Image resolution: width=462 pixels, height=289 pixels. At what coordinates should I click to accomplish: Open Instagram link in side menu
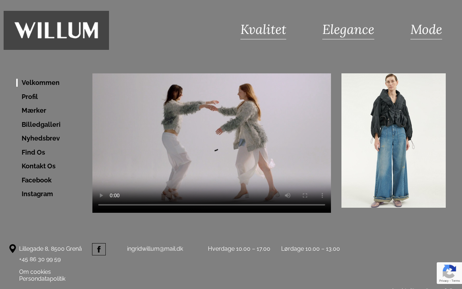point(37,194)
